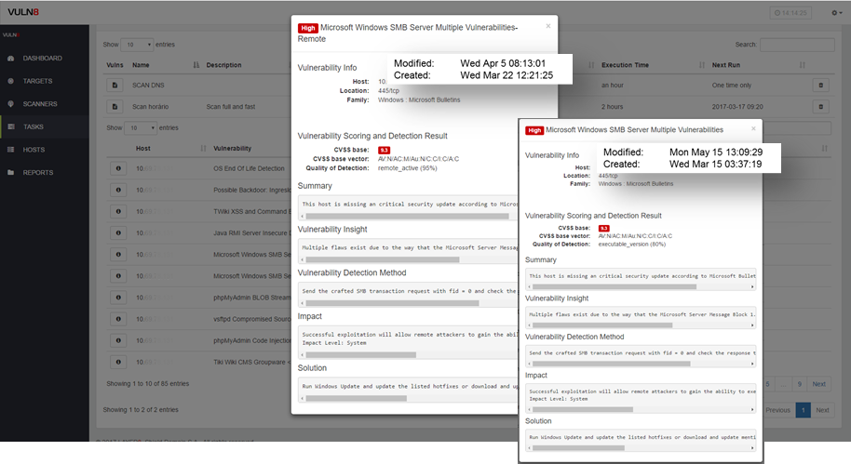Screen dimensions: 851x464
Task: Click the SCAN DNS task name
Action: coord(148,86)
